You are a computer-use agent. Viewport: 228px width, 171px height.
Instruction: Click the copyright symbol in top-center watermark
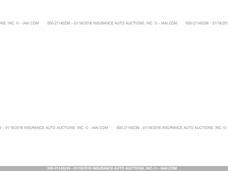(156, 23)
